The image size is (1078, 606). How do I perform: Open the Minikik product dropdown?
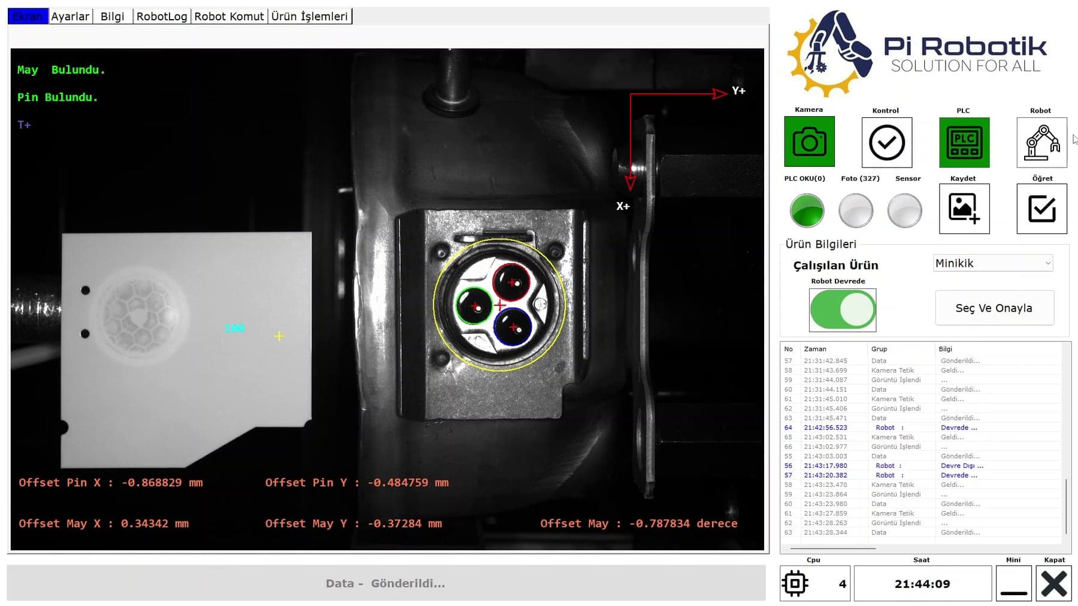tap(993, 263)
